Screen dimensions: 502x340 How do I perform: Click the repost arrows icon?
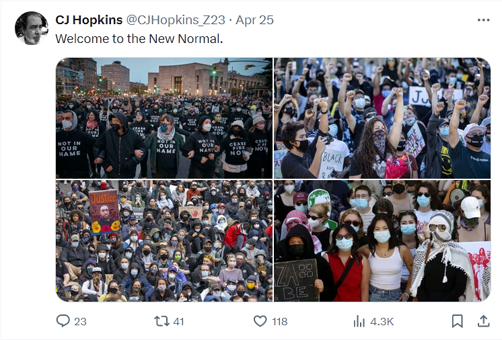[162, 321]
